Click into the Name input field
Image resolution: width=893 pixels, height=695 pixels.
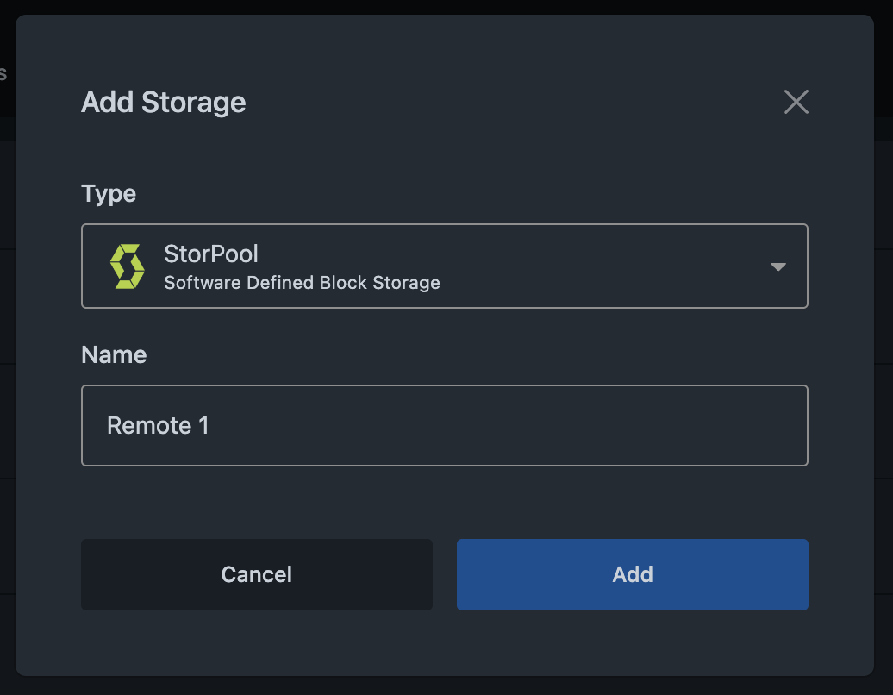point(444,426)
